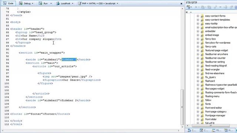
Task: Select the feedburner-anywhere folder
Action: tap(216, 54)
